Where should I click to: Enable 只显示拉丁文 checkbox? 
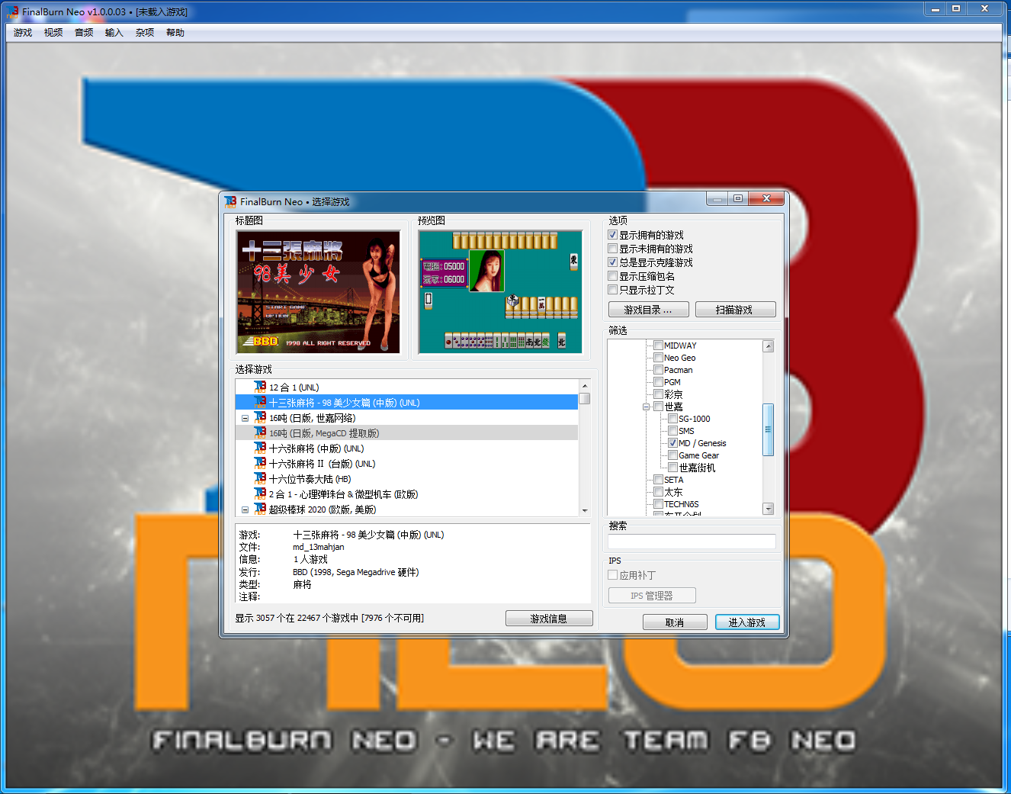[x=612, y=290]
